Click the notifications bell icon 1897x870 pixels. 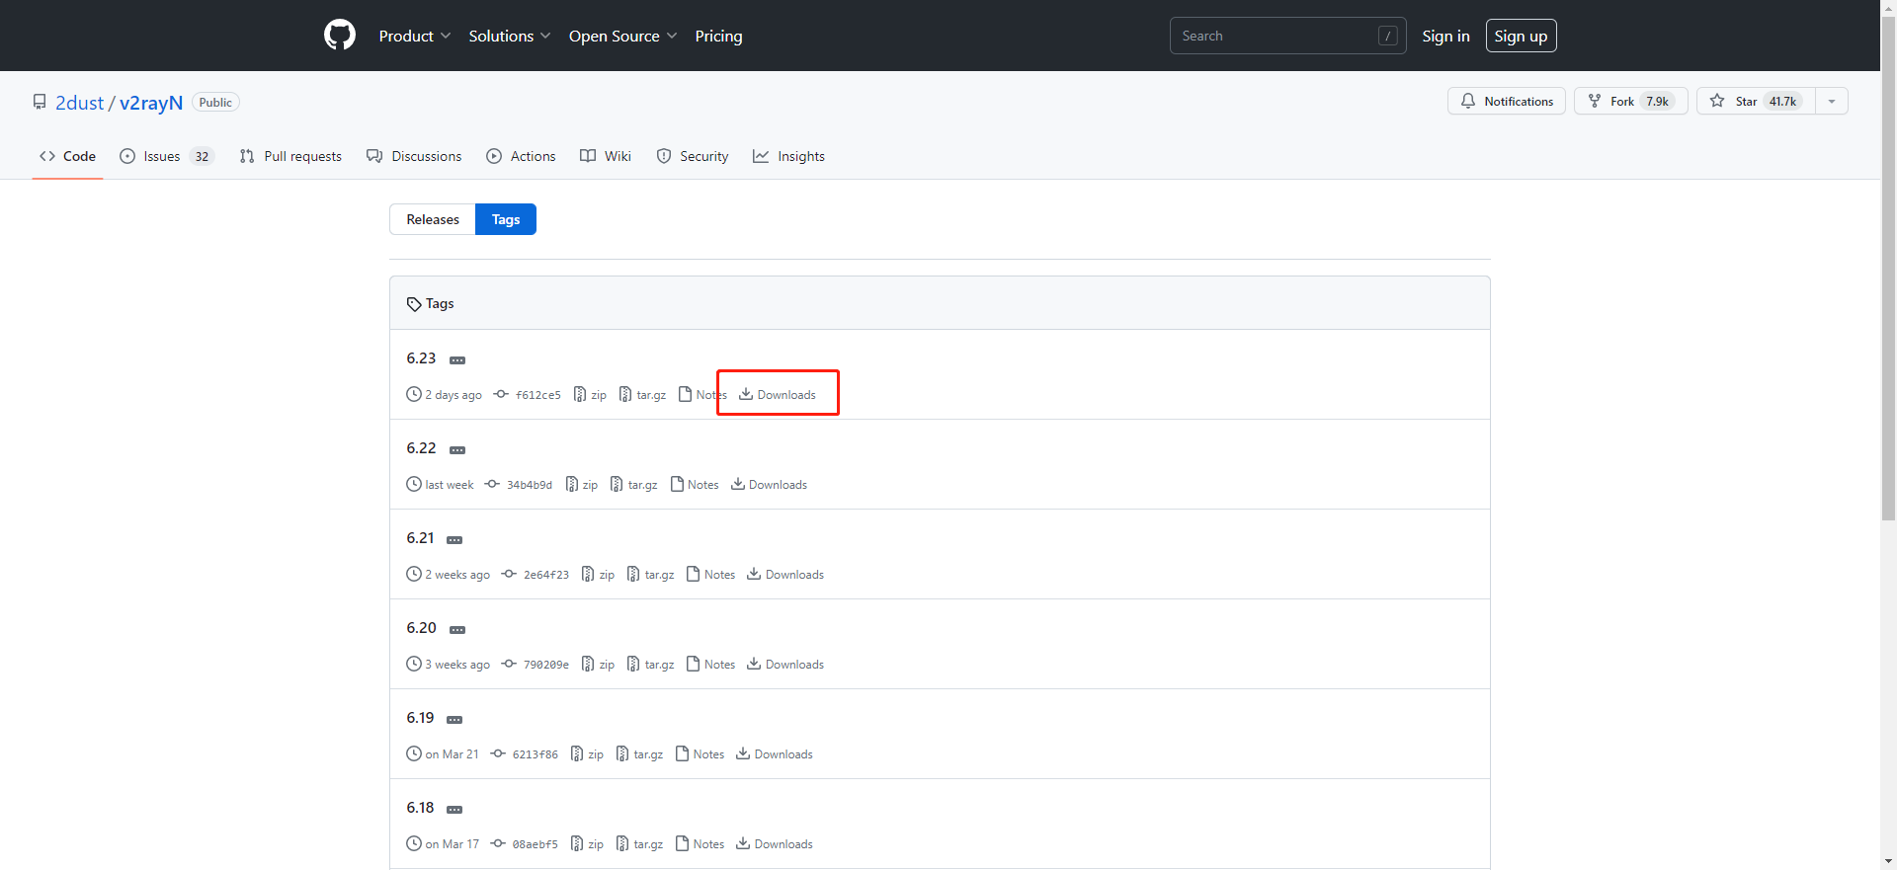click(x=1468, y=101)
